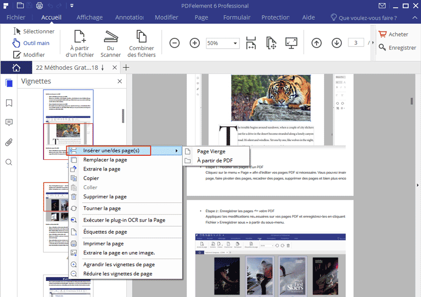Switch to the Affichage tab

pos(89,17)
